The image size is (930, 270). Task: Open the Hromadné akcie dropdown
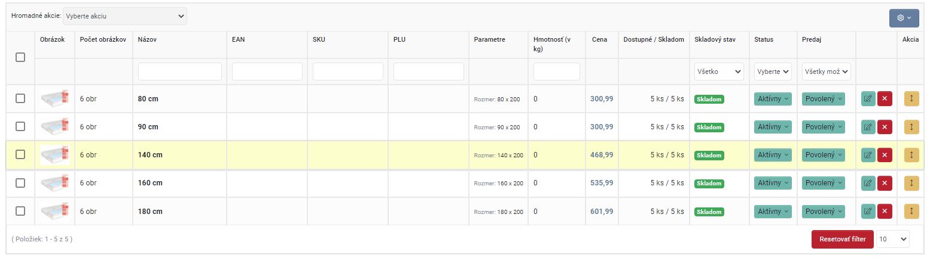click(124, 16)
